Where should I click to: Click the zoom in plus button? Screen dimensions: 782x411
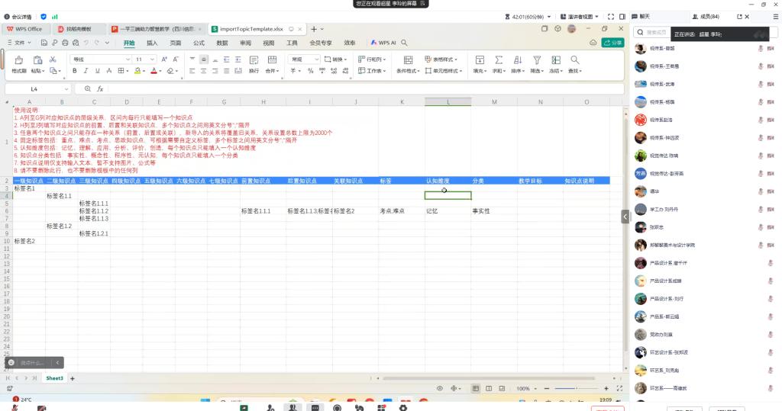point(606,388)
